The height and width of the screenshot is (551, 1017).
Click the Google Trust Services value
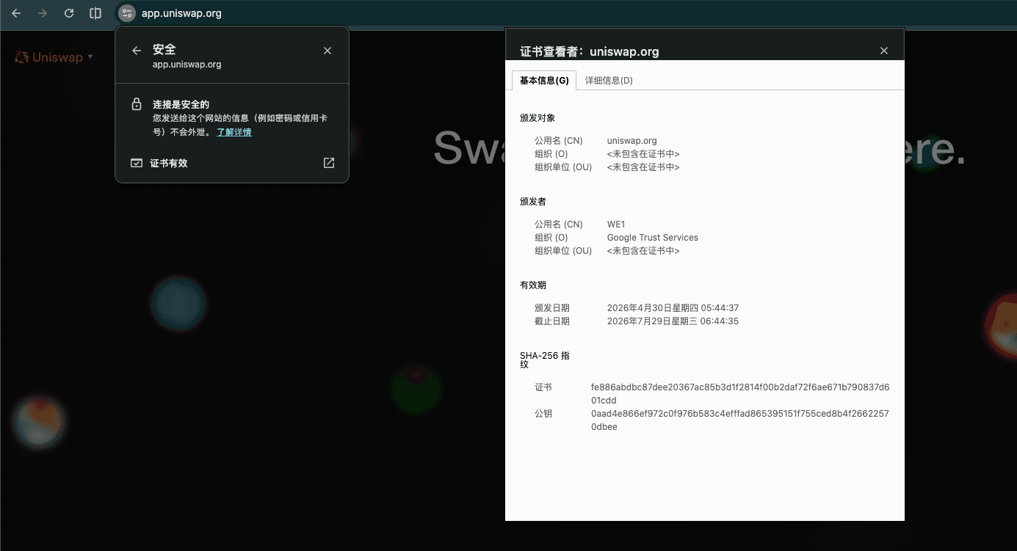click(x=653, y=238)
